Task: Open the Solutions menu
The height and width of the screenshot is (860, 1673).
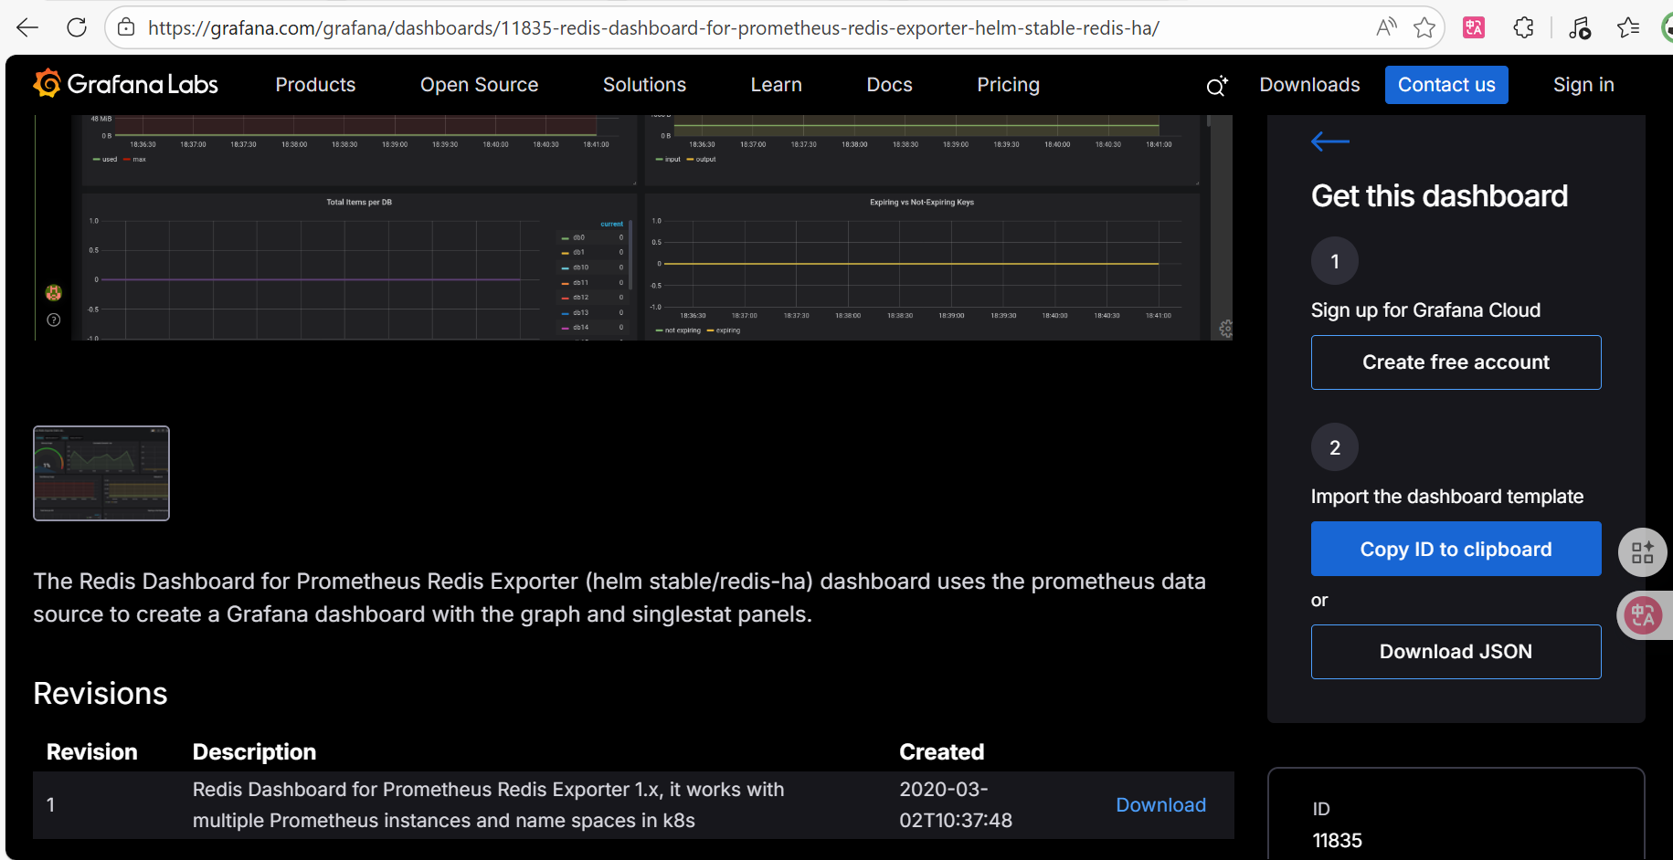Action: [x=644, y=85]
